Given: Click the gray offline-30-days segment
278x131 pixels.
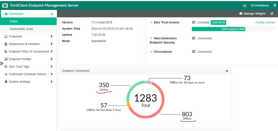Looking at the screenshot, I should pos(148,82).
